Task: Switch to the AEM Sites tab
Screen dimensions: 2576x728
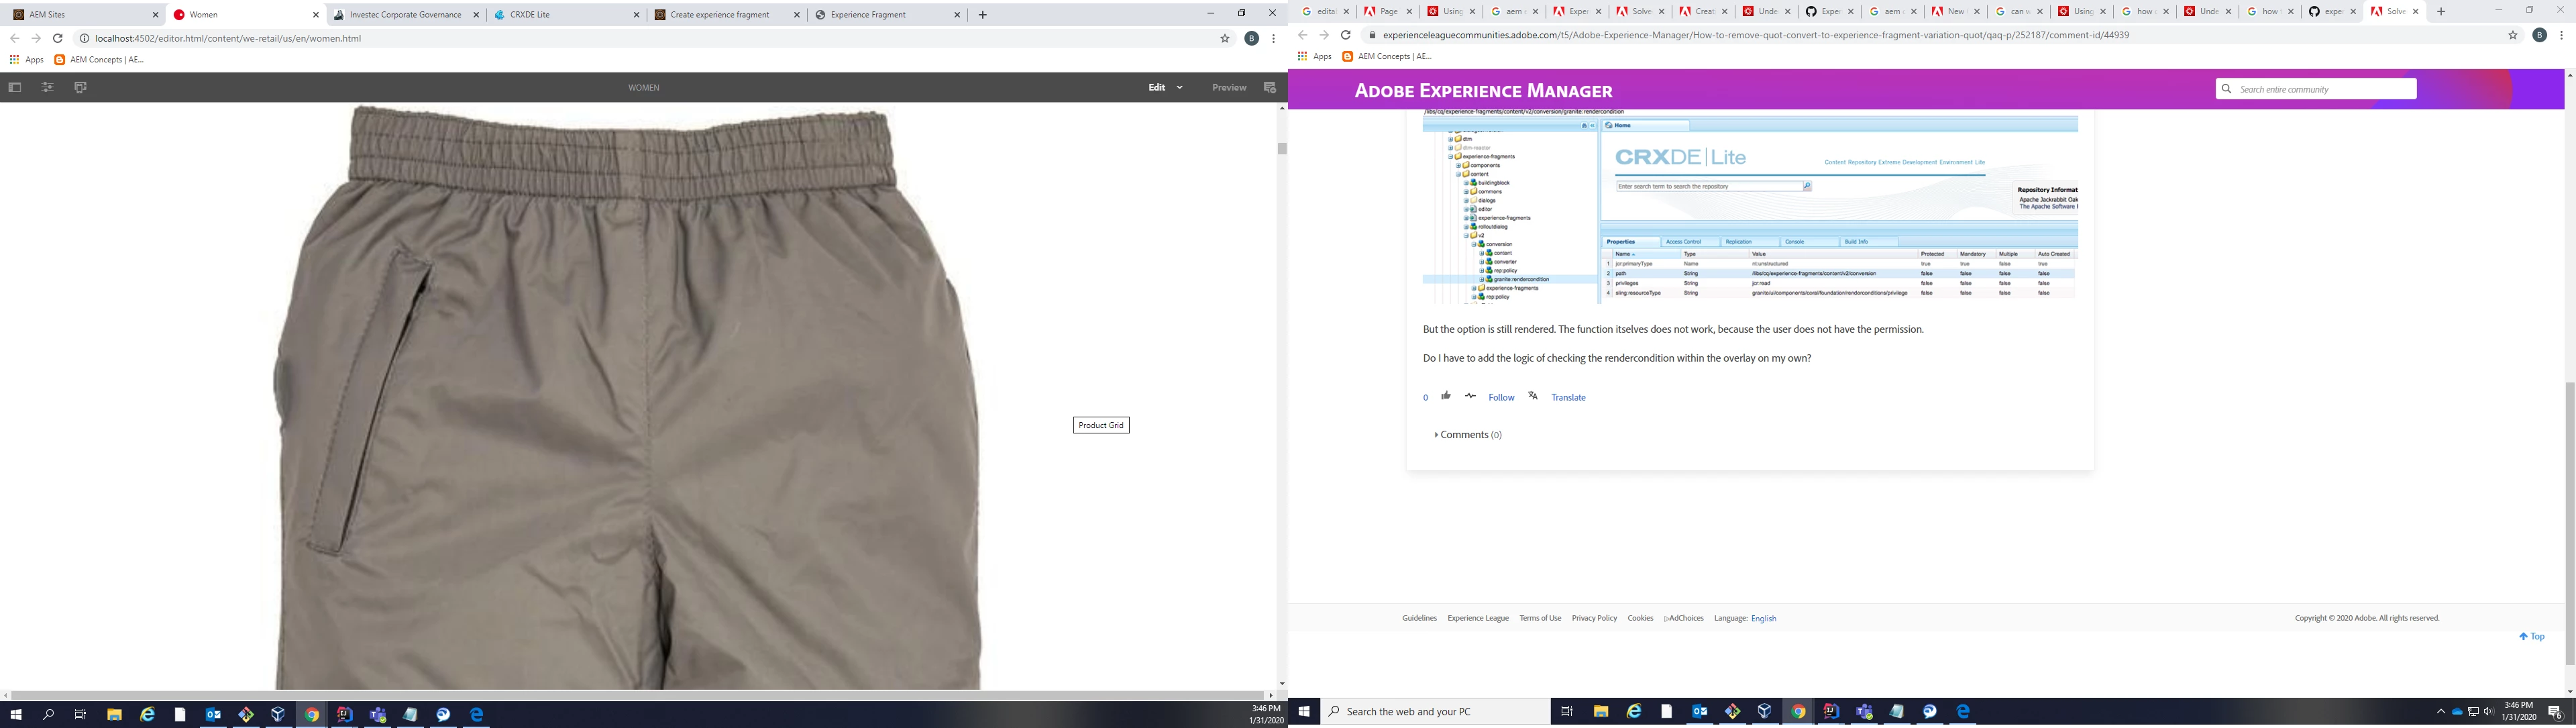Action: click(48, 15)
